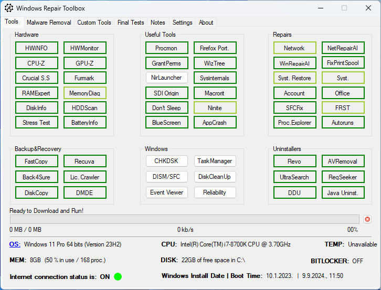Cancel download with red X icon
381x290 pixels.
click(x=367, y=219)
